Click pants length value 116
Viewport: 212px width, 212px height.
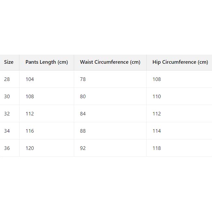(x=30, y=131)
